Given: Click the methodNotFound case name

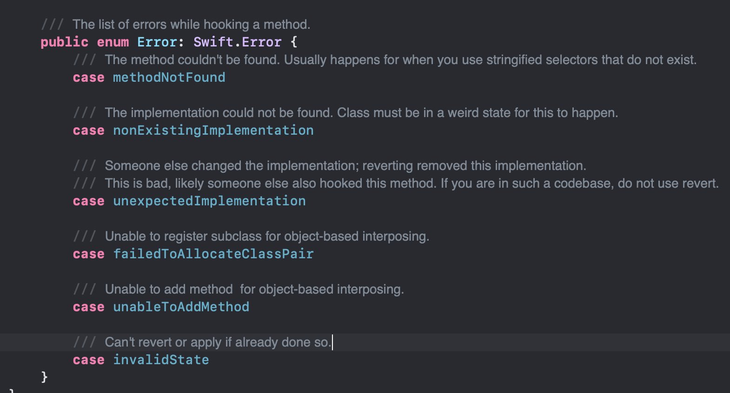Looking at the screenshot, I should pyautogui.click(x=169, y=78).
